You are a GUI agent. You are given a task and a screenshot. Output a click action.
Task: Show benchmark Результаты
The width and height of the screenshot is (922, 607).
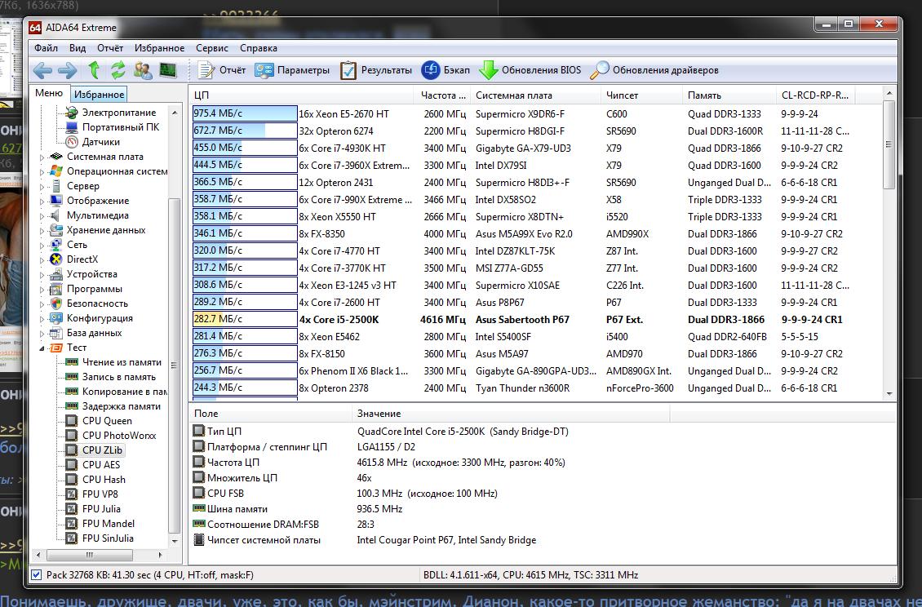pos(376,70)
